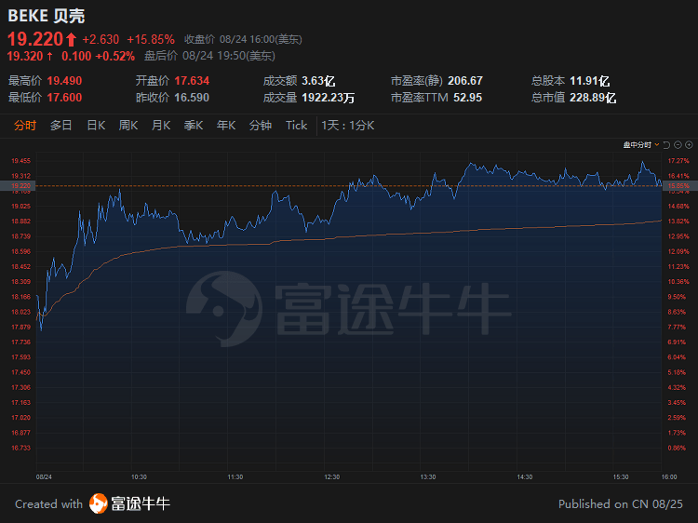This screenshot has width=698, height=523.
Task: Click the 17.27% percent axis label
Action: tap(678, 161)
